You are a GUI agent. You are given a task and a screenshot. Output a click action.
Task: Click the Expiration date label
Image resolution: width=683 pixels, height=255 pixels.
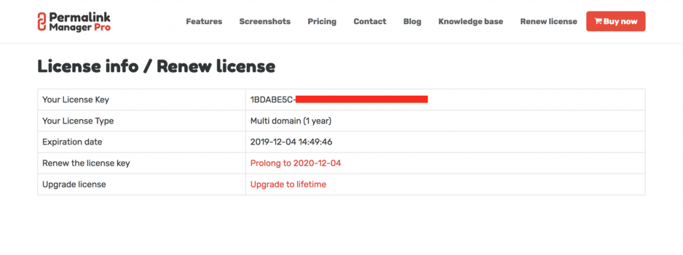[72, 142]
